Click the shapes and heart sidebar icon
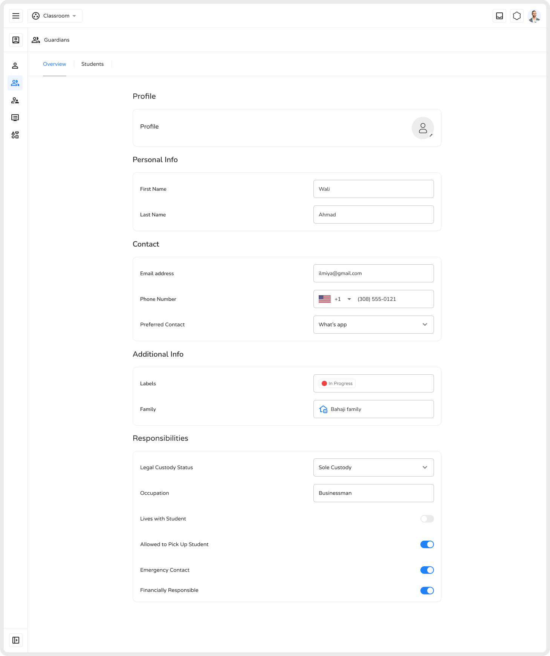Viewport: 550px width, 656px height. pos(15,135)
